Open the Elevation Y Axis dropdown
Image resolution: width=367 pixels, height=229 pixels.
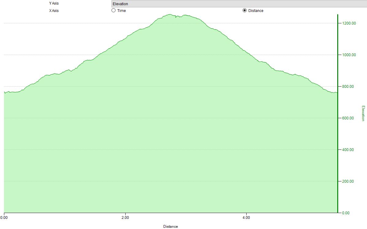239,4
